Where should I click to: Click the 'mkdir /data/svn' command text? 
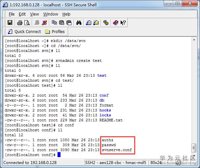[68, 41]
